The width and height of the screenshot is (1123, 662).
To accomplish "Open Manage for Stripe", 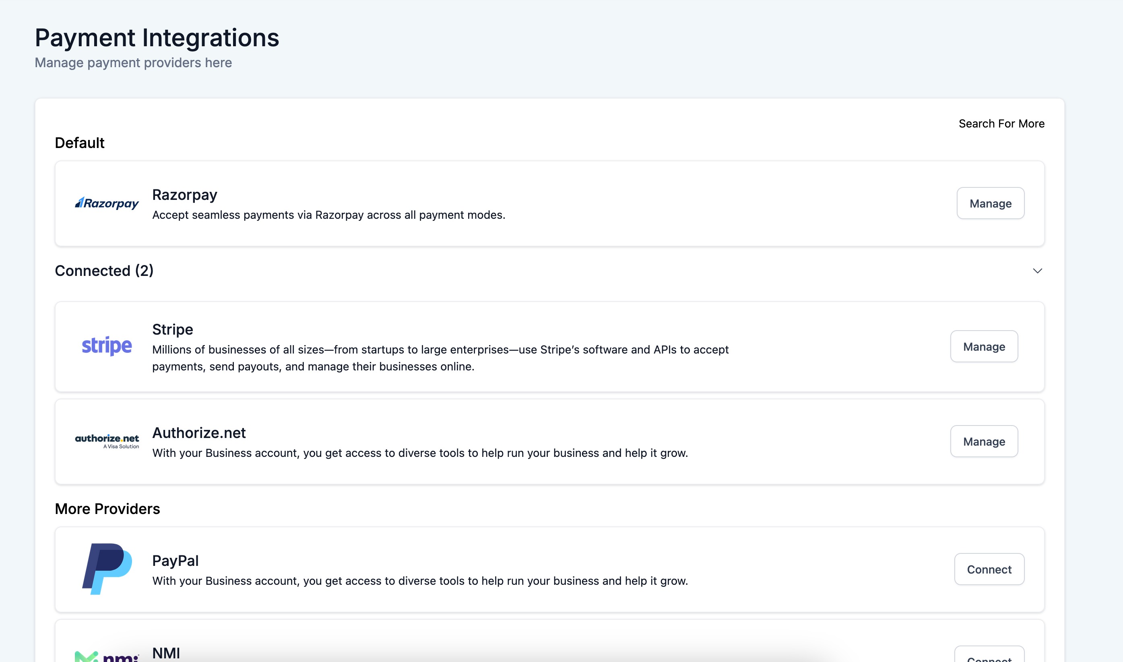I will (984, 347).
